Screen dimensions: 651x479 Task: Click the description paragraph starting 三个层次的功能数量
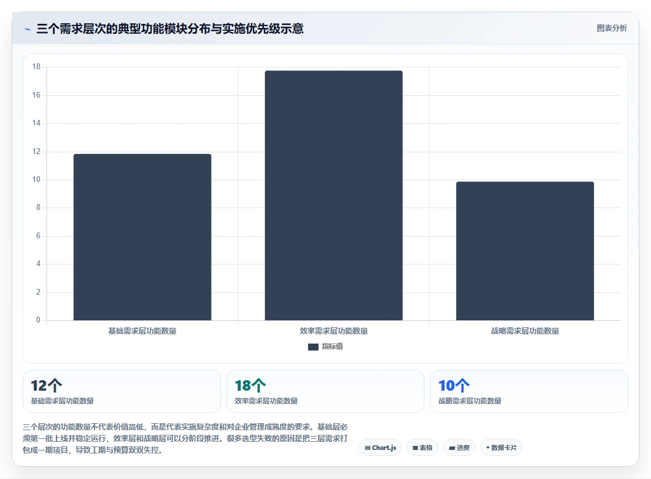pyautogui.click(x=185, y=438)
